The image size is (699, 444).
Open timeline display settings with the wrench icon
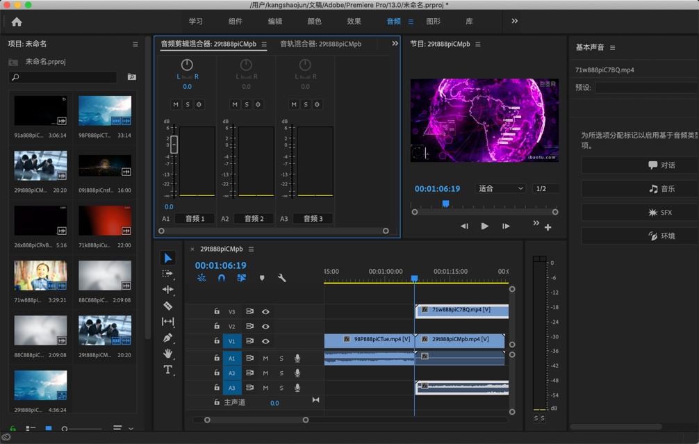pyautogui.click(x=281, y=278)
